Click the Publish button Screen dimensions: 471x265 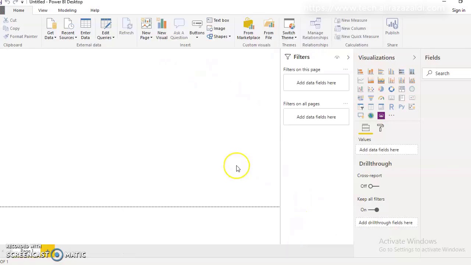(392, 27)
